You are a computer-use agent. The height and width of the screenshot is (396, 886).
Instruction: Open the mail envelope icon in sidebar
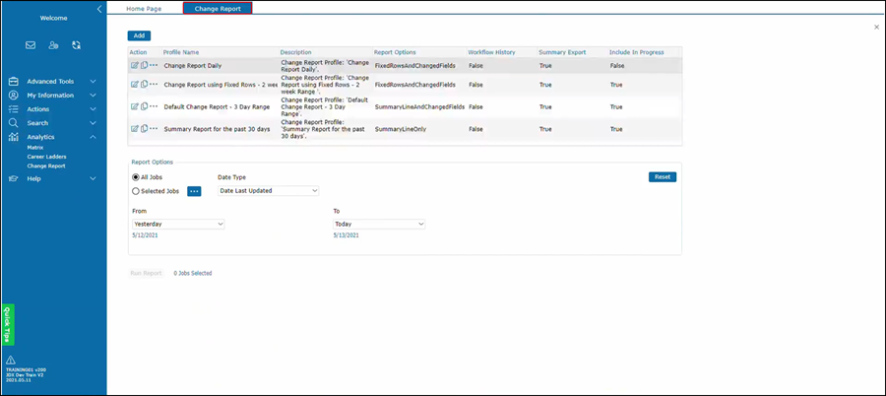(x=31, y=45)
